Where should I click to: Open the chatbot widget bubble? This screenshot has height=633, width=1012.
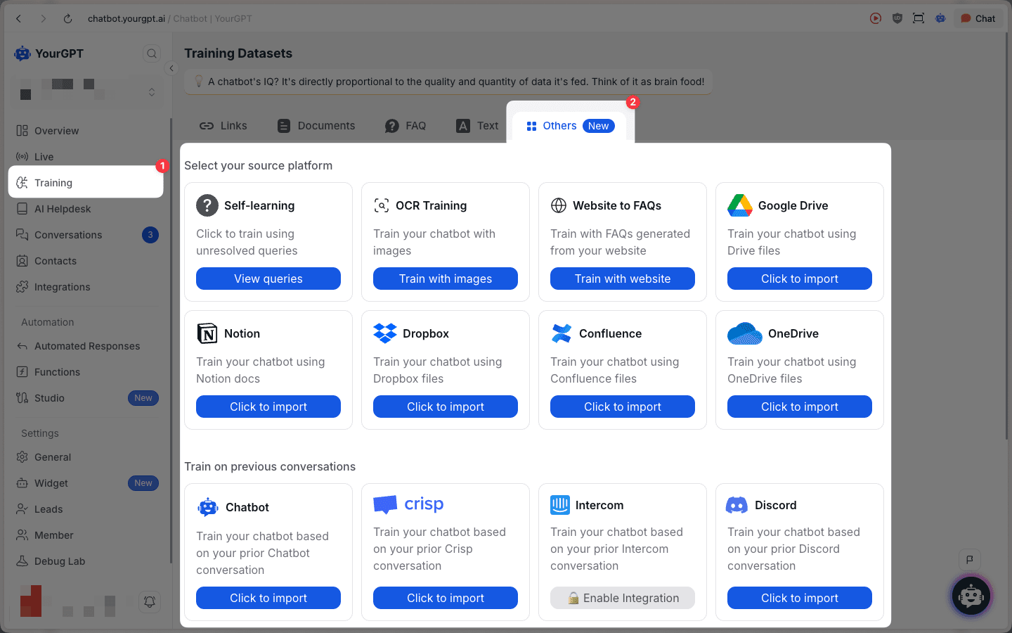(971, 596)
